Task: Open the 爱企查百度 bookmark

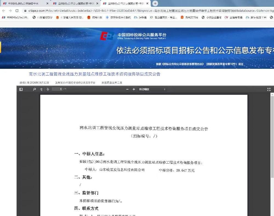Action: 164,17
